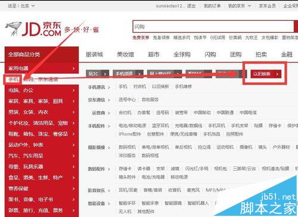Focus the search input field
This screenshot has height=217, width=298.
click(x=213, y=27)
